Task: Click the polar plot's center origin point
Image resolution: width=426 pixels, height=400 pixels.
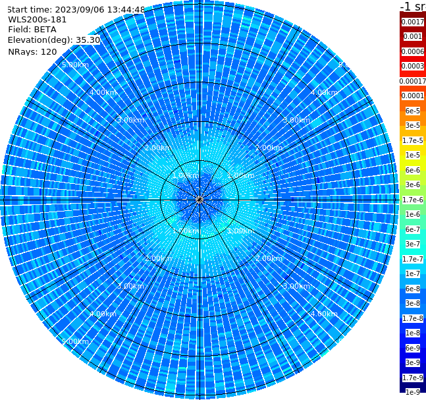Action: coord(200,200)
